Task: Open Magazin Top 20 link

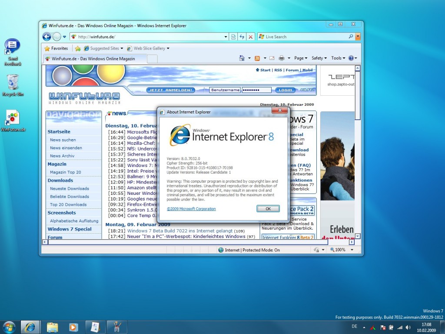Action: pos(65,172)
